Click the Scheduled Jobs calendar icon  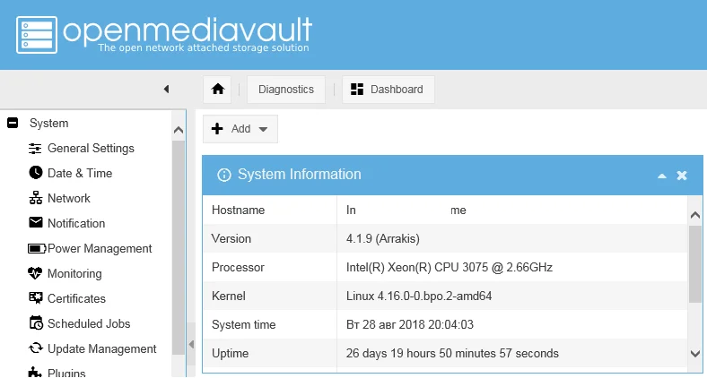coord(36,322)
